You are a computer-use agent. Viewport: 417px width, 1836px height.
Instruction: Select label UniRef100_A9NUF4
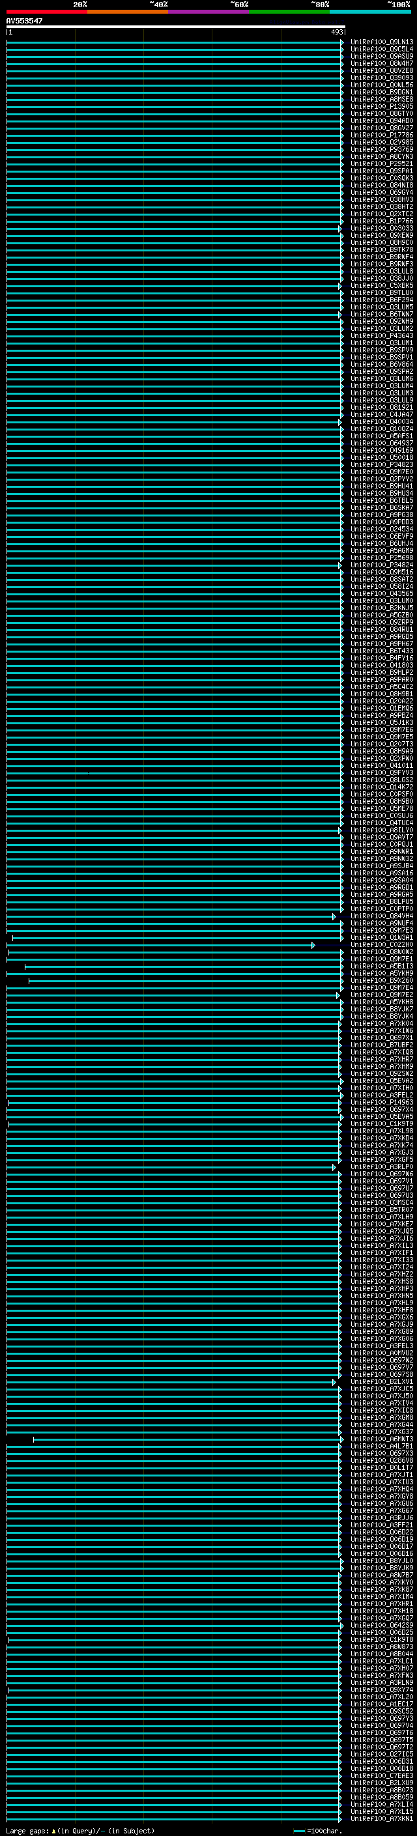[x=381, y=924]
